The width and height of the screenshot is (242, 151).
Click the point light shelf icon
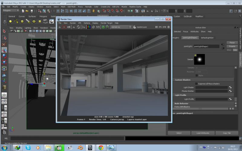point(22,21)
